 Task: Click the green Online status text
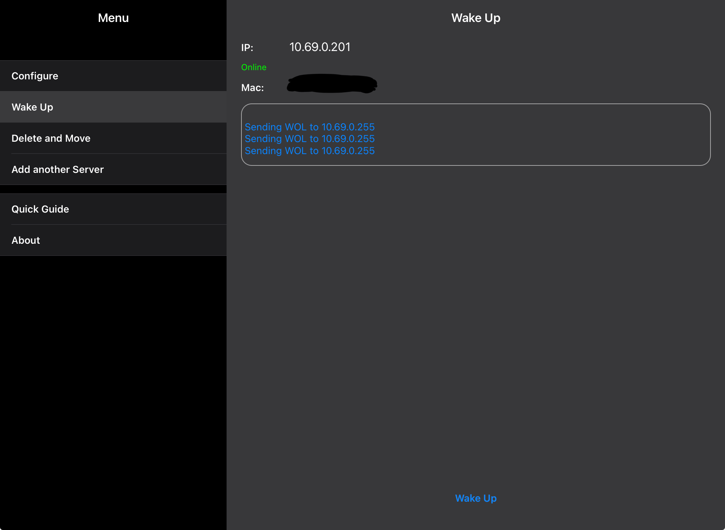coord(253,67)
